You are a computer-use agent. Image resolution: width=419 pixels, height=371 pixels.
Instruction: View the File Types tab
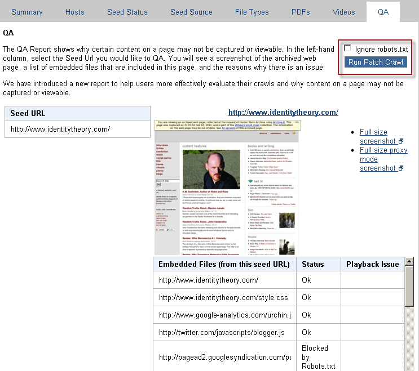[252, 12]
